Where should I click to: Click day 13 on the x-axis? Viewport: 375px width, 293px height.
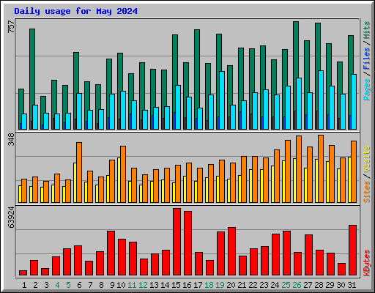click(x=154, y=285)
